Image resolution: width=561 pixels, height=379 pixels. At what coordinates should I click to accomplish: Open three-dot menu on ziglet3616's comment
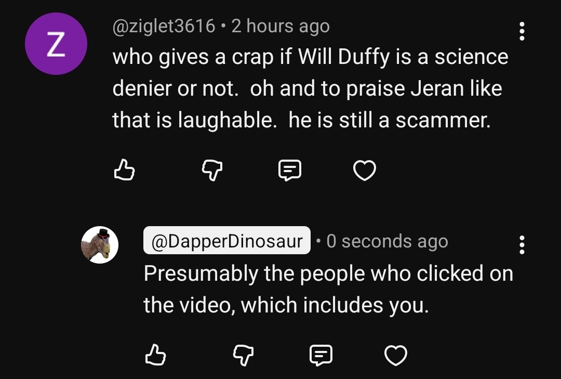(522, 31)
